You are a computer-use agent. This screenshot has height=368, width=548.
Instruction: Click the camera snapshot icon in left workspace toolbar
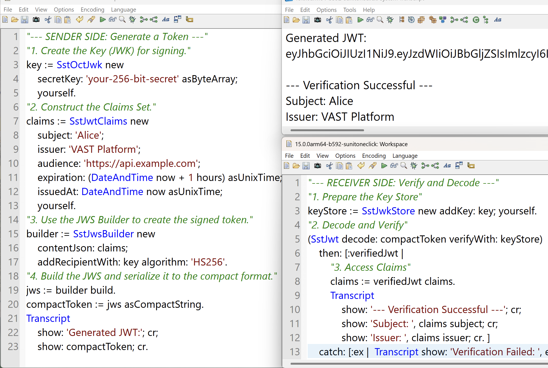[36, 20]
